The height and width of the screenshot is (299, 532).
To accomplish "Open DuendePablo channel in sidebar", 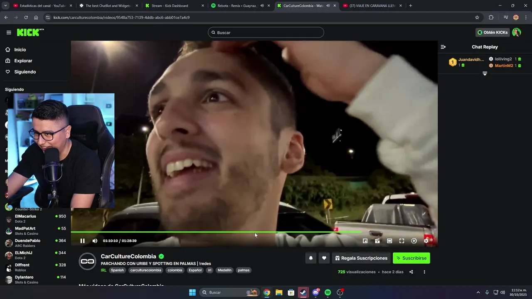I will (x=35, y=243).
